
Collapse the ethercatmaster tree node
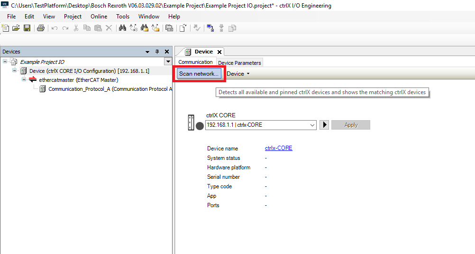pos(24,80)
